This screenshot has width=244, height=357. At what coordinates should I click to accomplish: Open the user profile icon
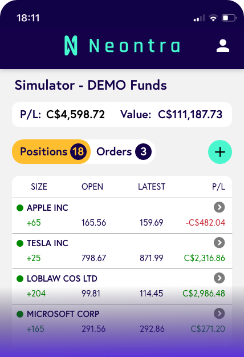223,46
